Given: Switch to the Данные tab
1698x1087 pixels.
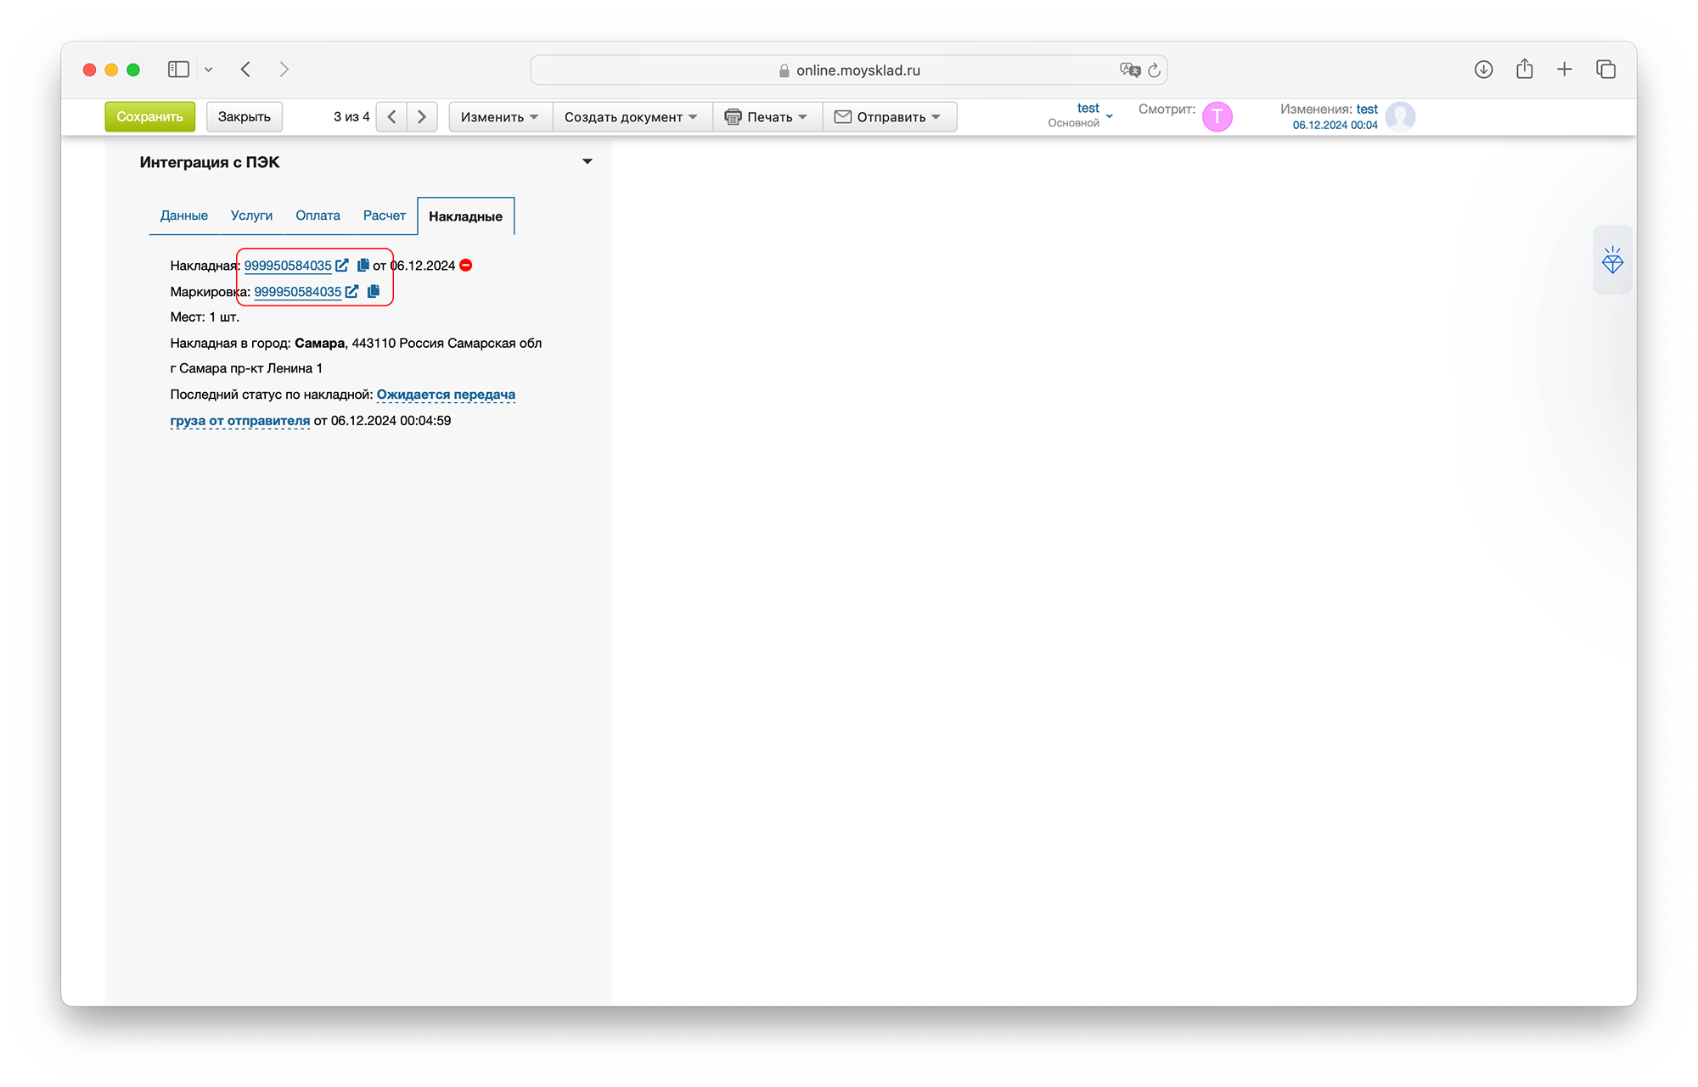Looking at the screenshot, I should (183, 216).
